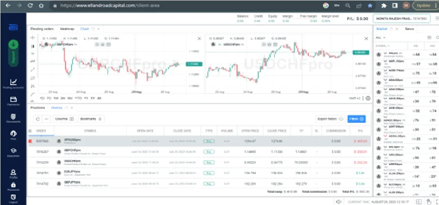The width and height of the screenshot is (439, 205).
Task: Open the browser side panel icon
Action: point(395,5)
